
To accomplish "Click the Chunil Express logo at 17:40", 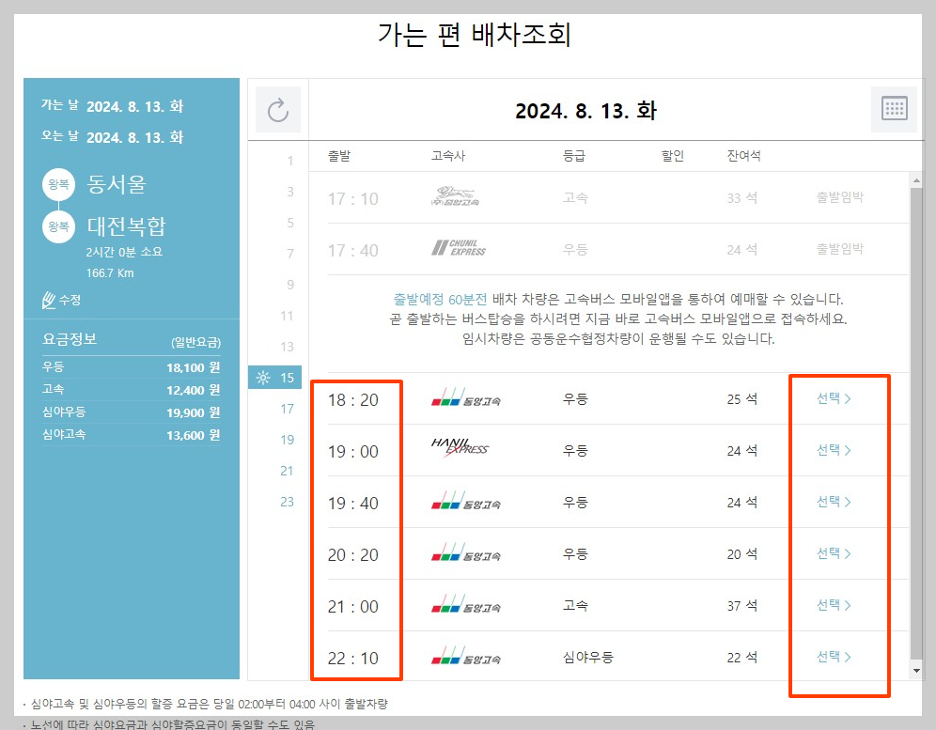I will pos(459,248).
